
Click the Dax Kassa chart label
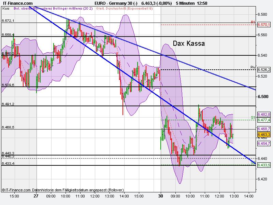189,43
